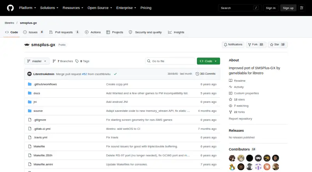Viewport: 312px width, 172px height.
Task: View the 303 Commits history
Action: click(x=206, y=73)
